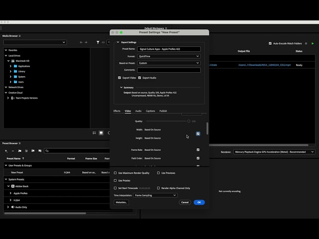Image resolution: width=319 pixels, height=239 pixels.
Task: Click the Macintosh HD drive icon
Action: pyautogui.click(x=13, y=61)
